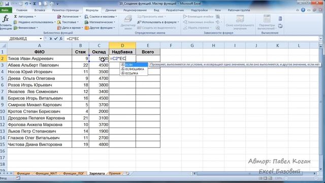The width and height of the screenshot is (325, 183).
Task: Select ЕССЫЛКА from the autocomplete list
Action: coord(134,73)
